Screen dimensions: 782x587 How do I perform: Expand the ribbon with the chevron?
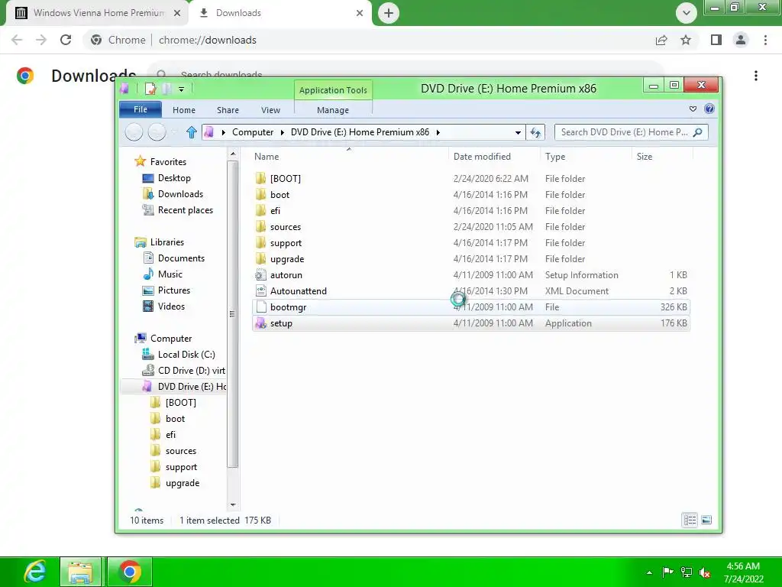pos(693,109)
